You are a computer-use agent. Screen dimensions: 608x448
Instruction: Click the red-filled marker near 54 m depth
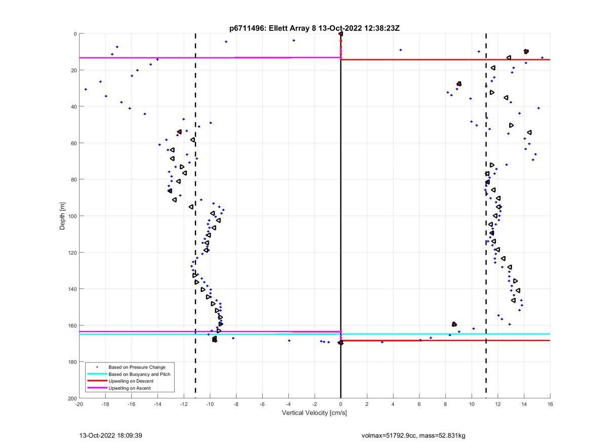coord(179,132)
